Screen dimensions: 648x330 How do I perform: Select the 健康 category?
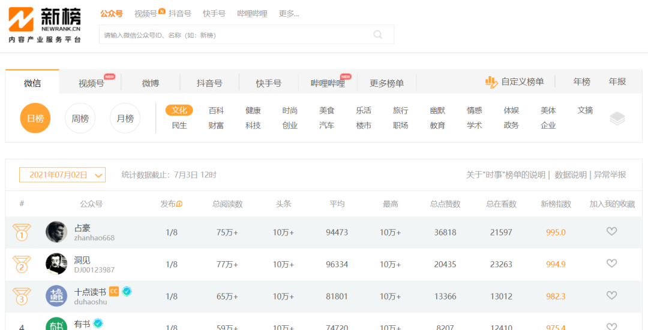(x=253, y=110)
